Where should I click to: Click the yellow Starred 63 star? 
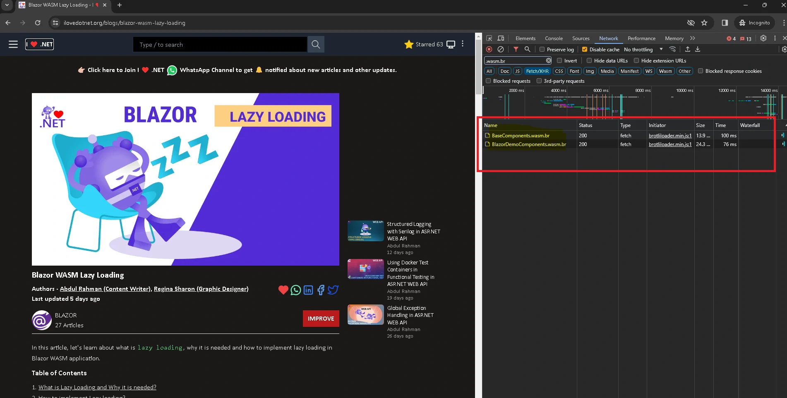point(409,44)
